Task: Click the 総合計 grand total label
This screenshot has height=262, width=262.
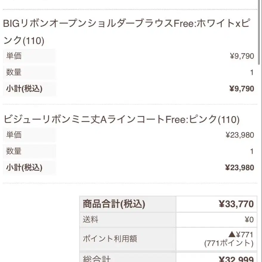Action: [x=97, y=259]
